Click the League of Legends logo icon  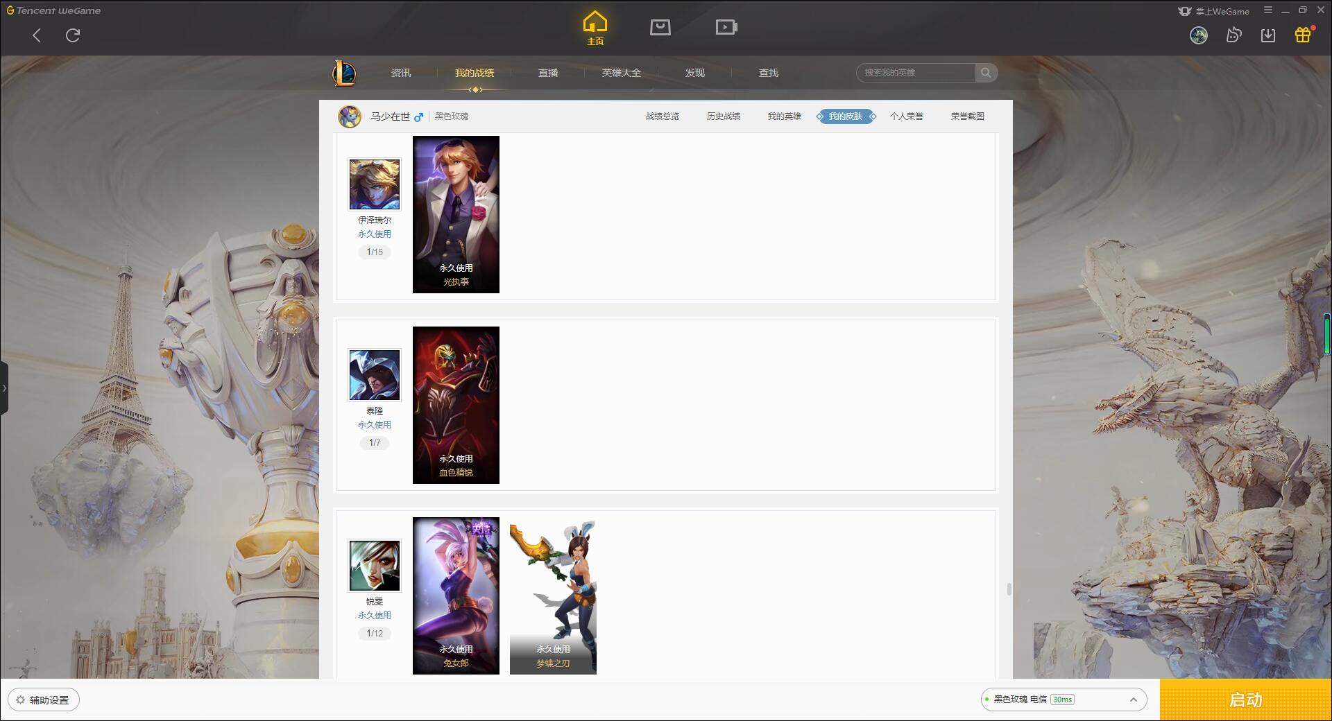click(x=344, y=73)
